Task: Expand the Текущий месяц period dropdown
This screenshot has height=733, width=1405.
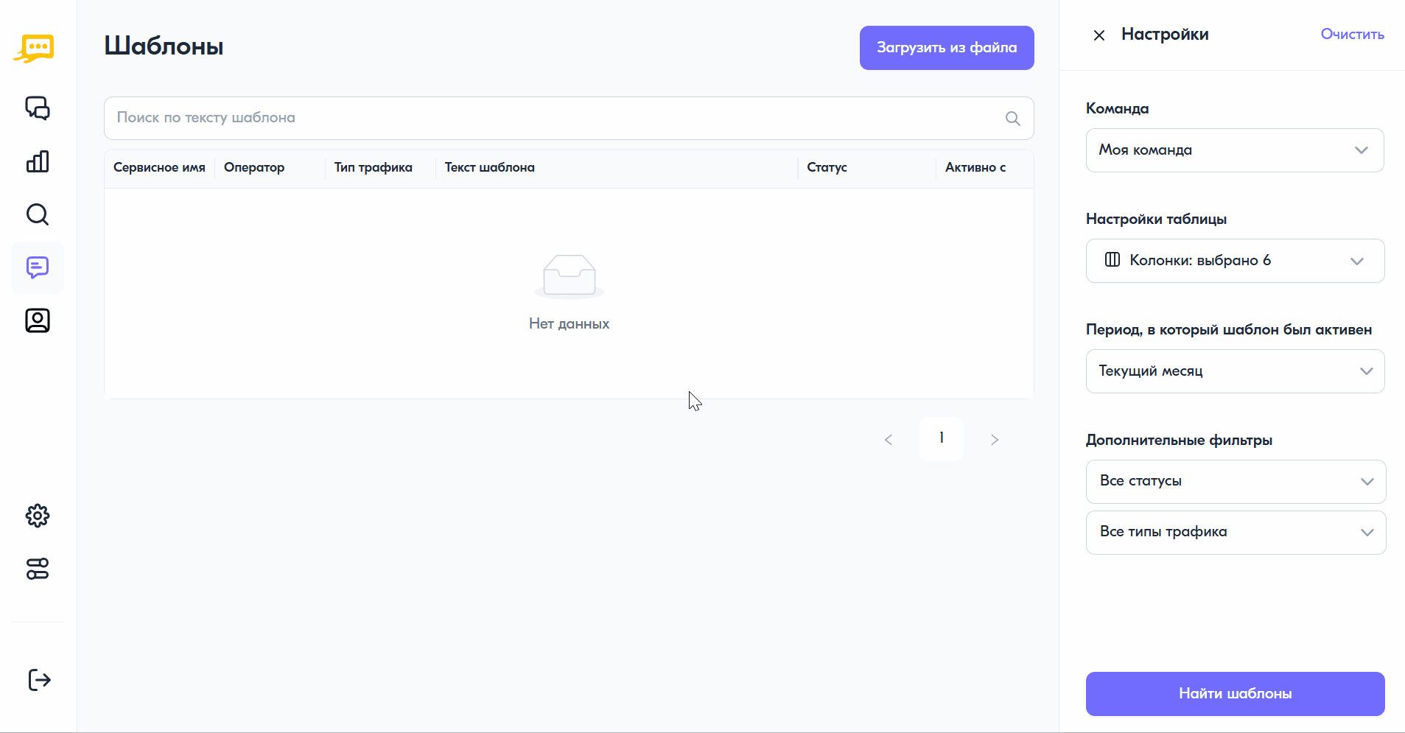Action: (x=1235, y=371)
